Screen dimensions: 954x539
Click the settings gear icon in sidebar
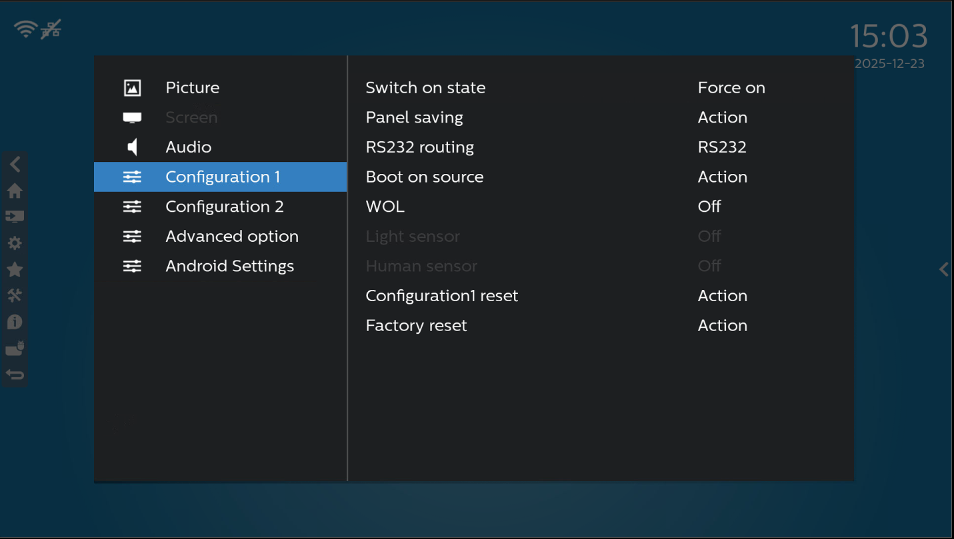click(15, 243)
